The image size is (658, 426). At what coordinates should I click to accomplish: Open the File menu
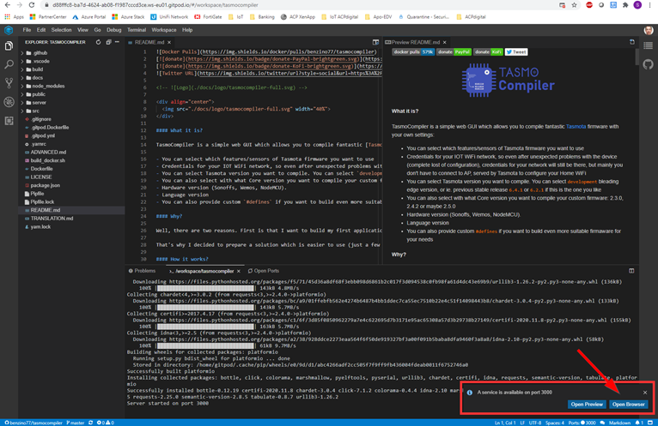[27, 30]
